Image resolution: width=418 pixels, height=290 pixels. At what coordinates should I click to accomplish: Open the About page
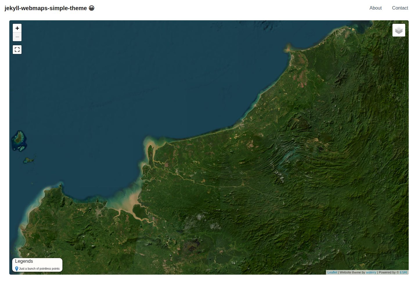[375, 8]
